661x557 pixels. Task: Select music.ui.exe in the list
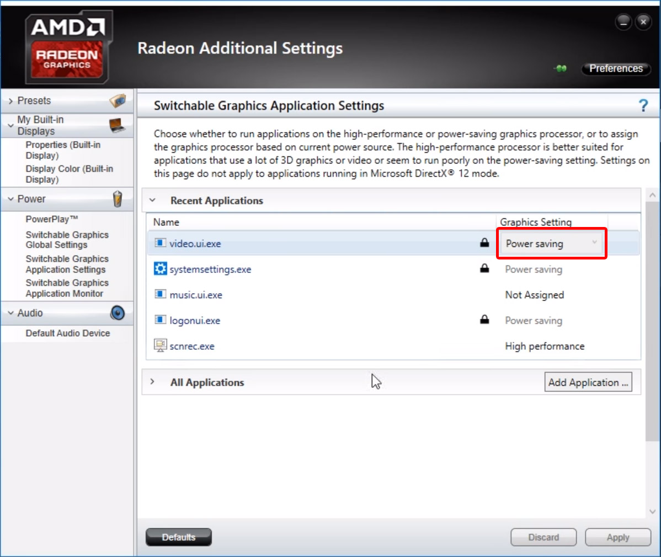point(393,294)
